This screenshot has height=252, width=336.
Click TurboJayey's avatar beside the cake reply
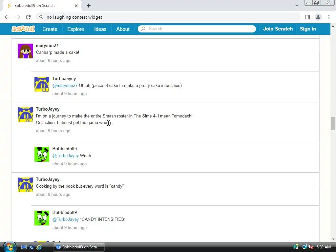[x=42, y=84]
